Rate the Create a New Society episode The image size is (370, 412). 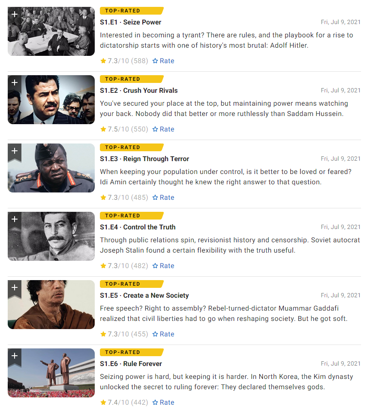(163, 334)
